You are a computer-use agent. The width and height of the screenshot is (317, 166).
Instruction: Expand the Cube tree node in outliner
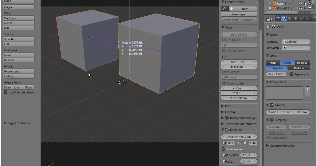[270, 3]
